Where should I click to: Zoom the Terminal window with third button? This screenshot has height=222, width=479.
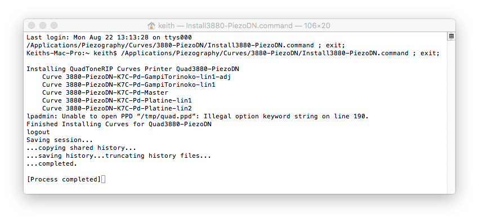click(x=54, y=25)
